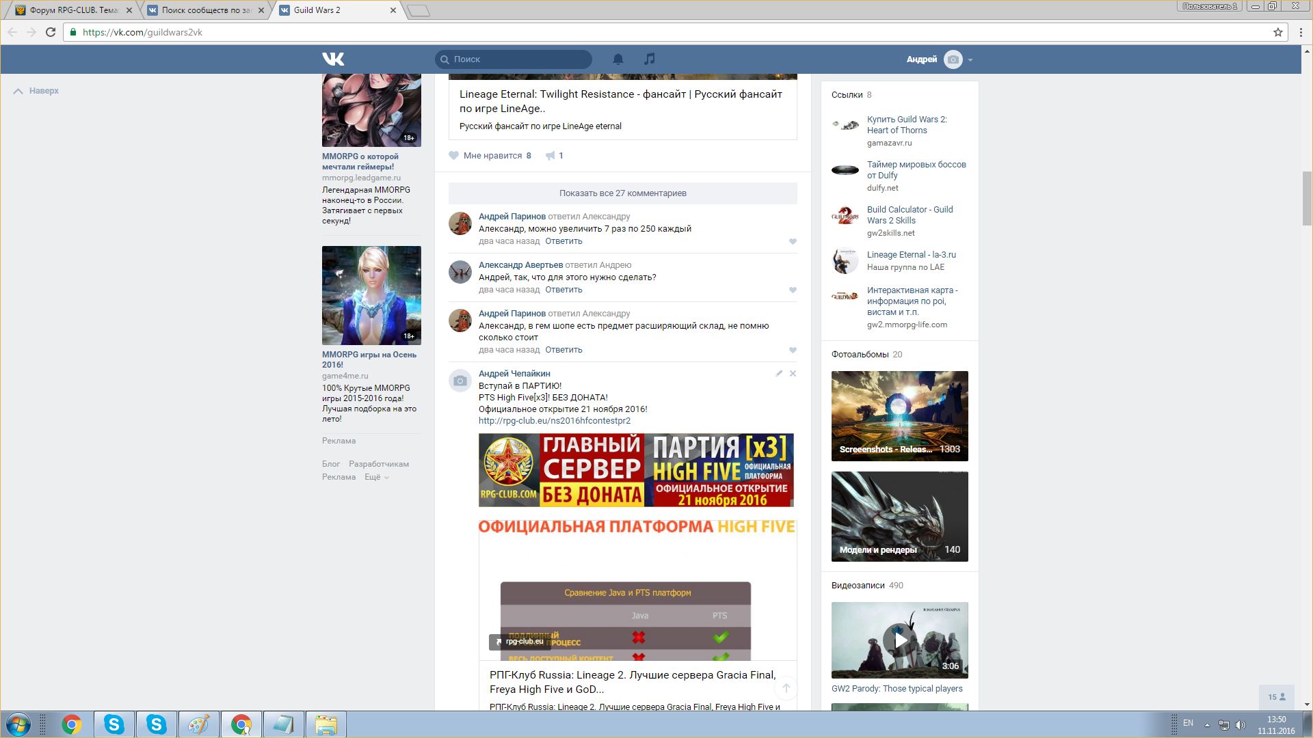Click the search field magnifier in VK header

tap(445, 59)
